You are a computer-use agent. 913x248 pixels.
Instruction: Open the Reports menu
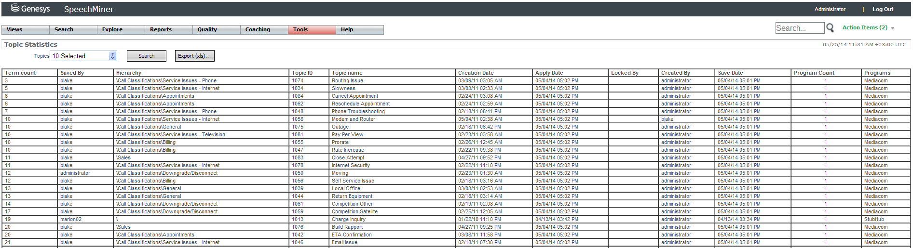(168, 30)
